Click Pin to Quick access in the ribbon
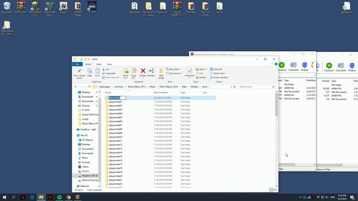 [79, 74]
